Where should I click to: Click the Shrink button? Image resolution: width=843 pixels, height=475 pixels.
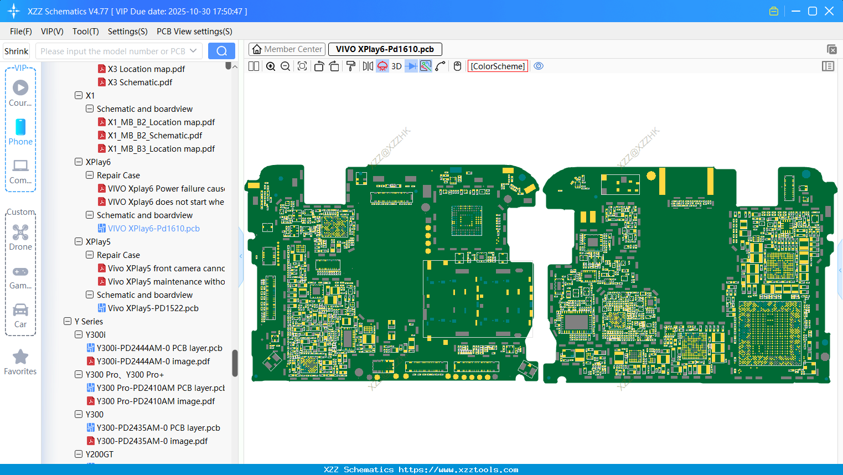tap(17, 51)
